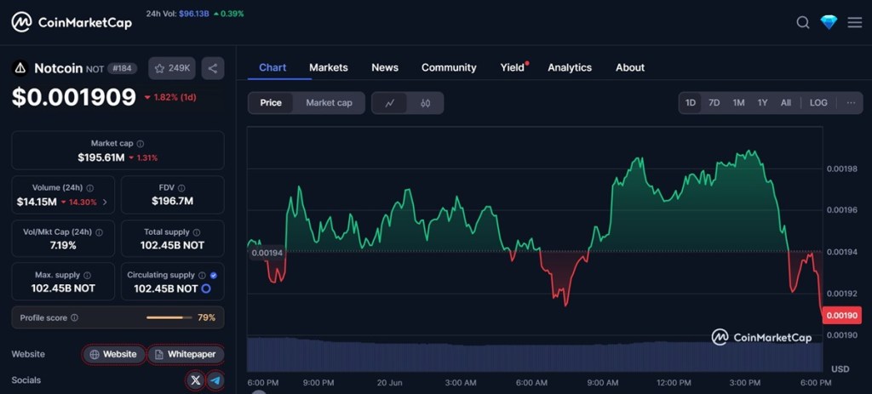Click the CoinMarketCap logo
872x394 pixels.
click(x=72, y=22)
